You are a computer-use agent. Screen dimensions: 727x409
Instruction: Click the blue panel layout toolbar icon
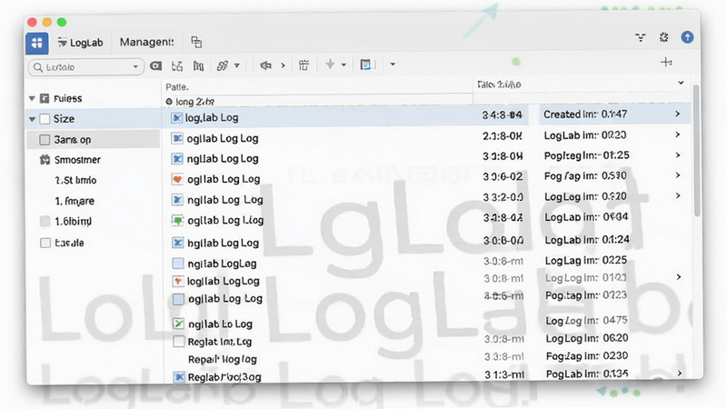coord(366,65)
